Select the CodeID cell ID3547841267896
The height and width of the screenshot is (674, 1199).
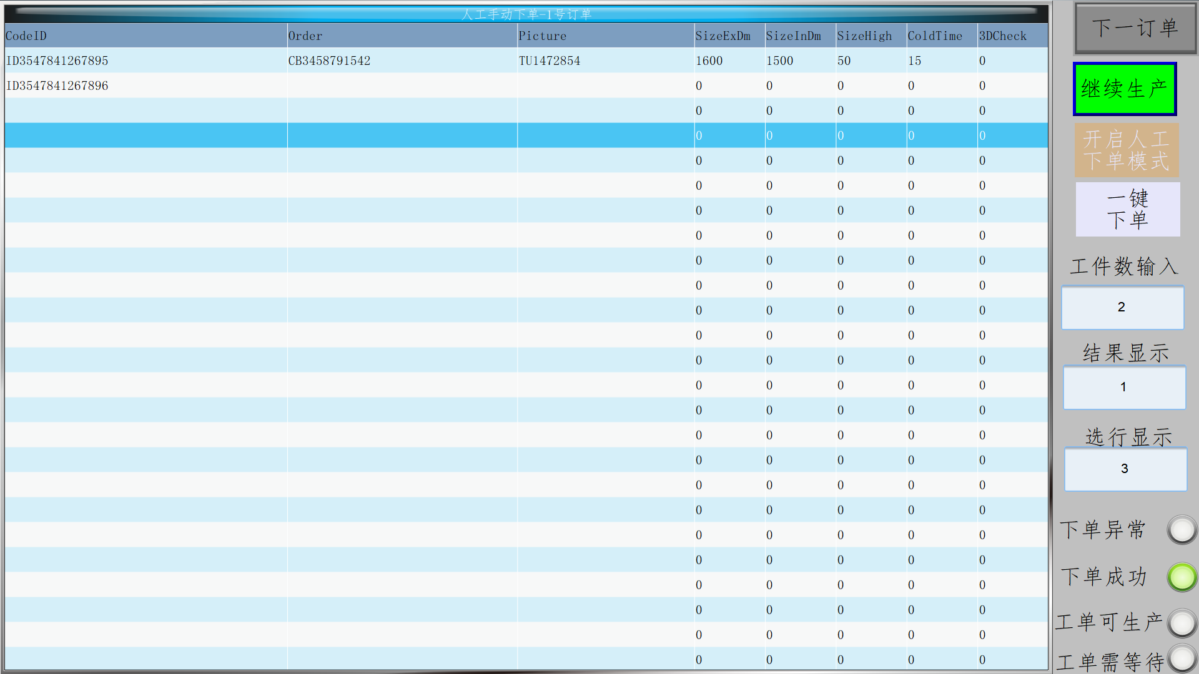tap(57, 86)
